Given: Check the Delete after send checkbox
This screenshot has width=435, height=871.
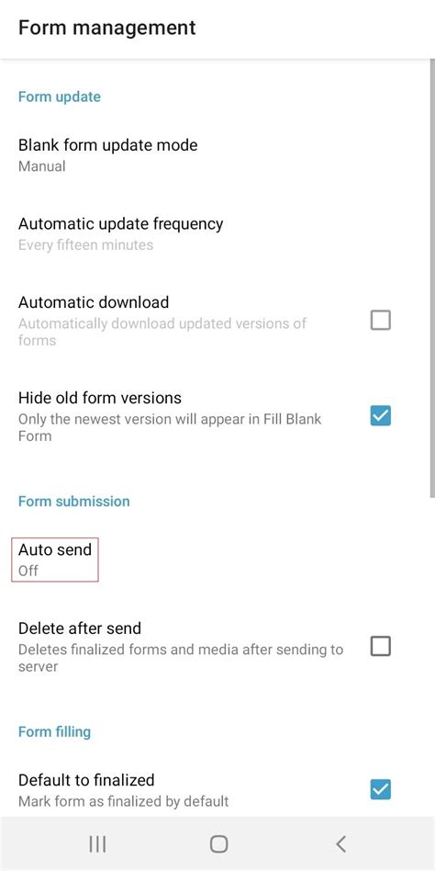Looking at the screenshot, I should [x=381, y=646].
